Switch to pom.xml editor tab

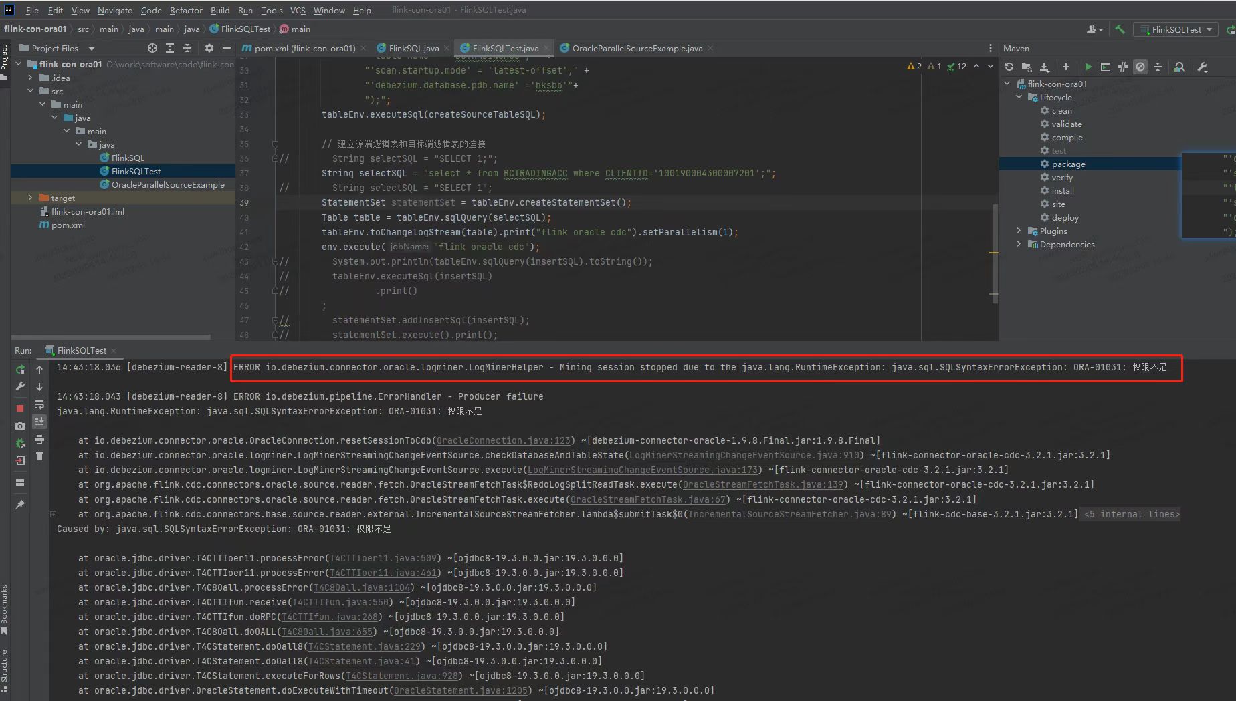coord(304,48)
